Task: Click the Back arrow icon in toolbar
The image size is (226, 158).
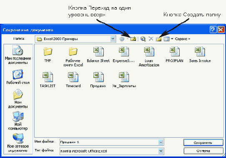Action: (122, 39)
